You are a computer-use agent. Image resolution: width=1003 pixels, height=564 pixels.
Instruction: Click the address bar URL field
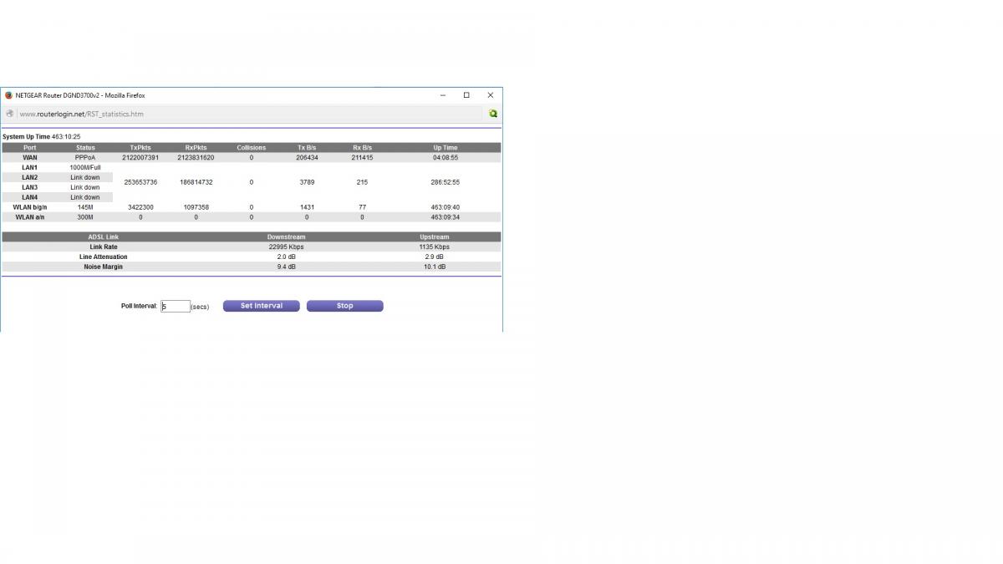(x=250, y=114)
